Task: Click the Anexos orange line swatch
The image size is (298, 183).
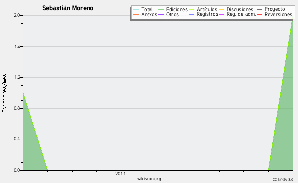Action: [136, 14]
